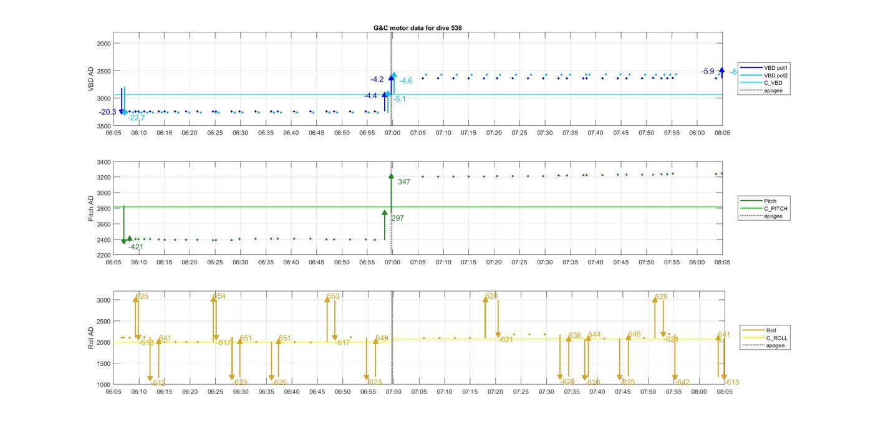Click the '653' roll annotation
This screenshot has width=873, height=432.
pos(334,297)
